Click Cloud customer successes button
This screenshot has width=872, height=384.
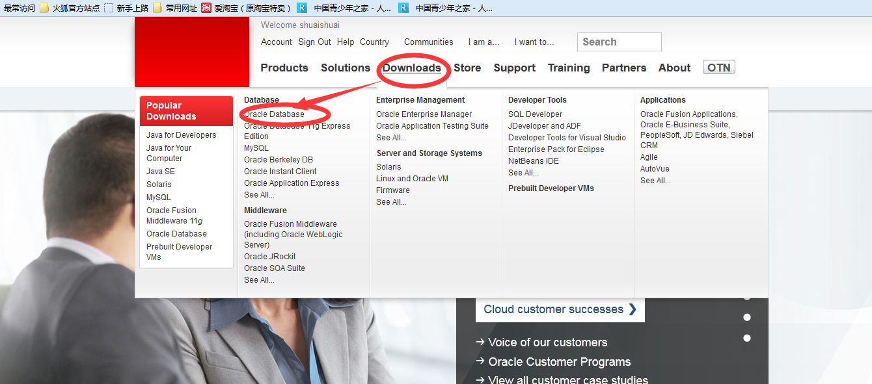(560, 309)
